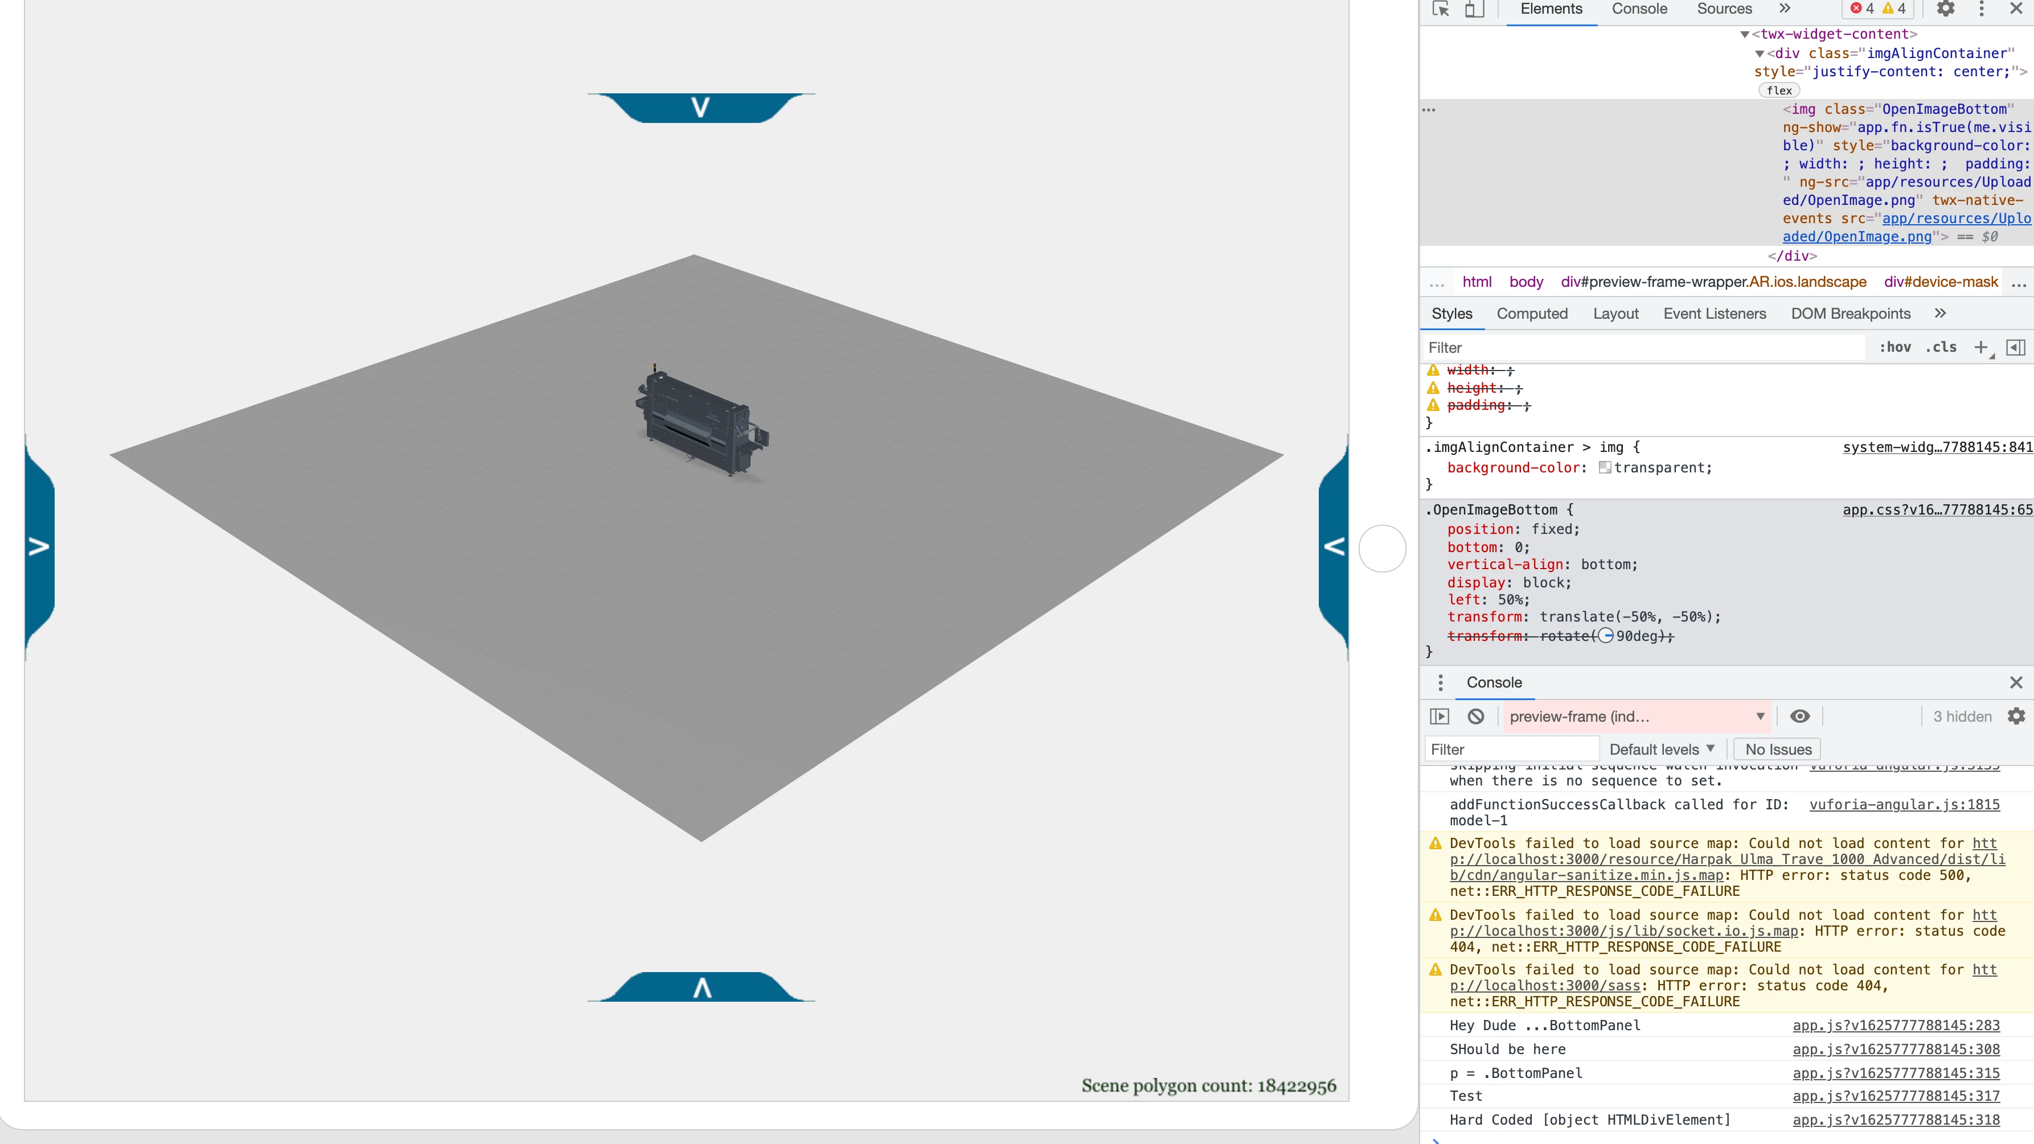
Task: Click the transparent background-color swatch
Action: [x=1605, y=468]
